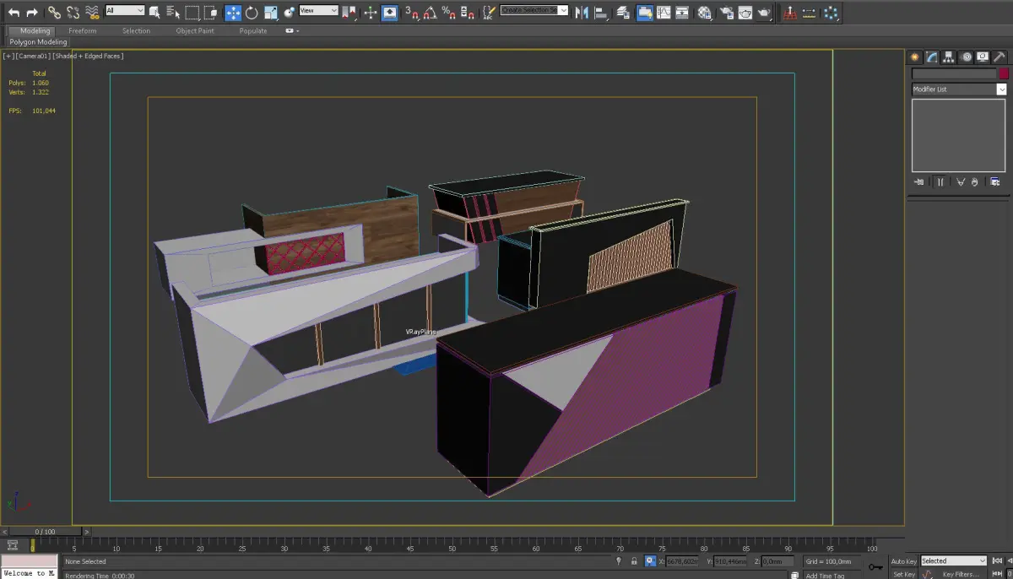Click the Bind to Space Warp icon

tap(92, 12)
